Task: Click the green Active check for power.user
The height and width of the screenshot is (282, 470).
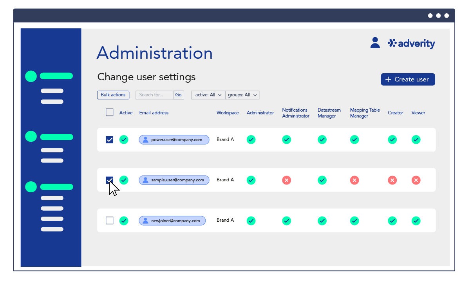Action: pyautogui.click(x=124, y=139)
